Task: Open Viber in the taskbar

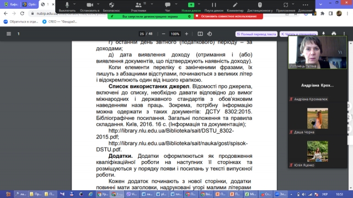Action: 132,194
